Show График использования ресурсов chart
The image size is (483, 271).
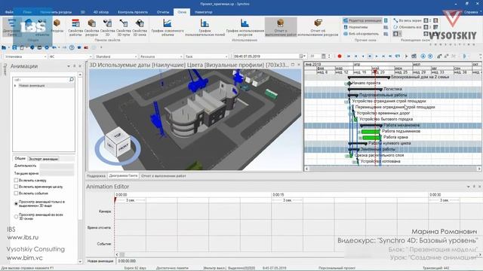pos(245,28)
